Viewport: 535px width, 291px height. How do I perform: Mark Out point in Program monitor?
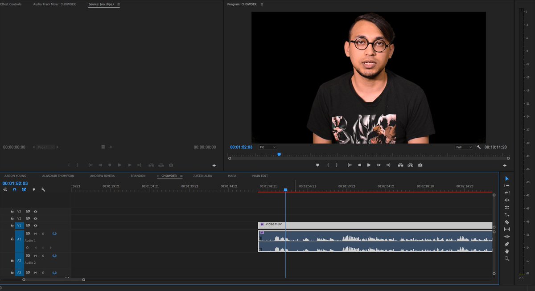click(337, 165)
